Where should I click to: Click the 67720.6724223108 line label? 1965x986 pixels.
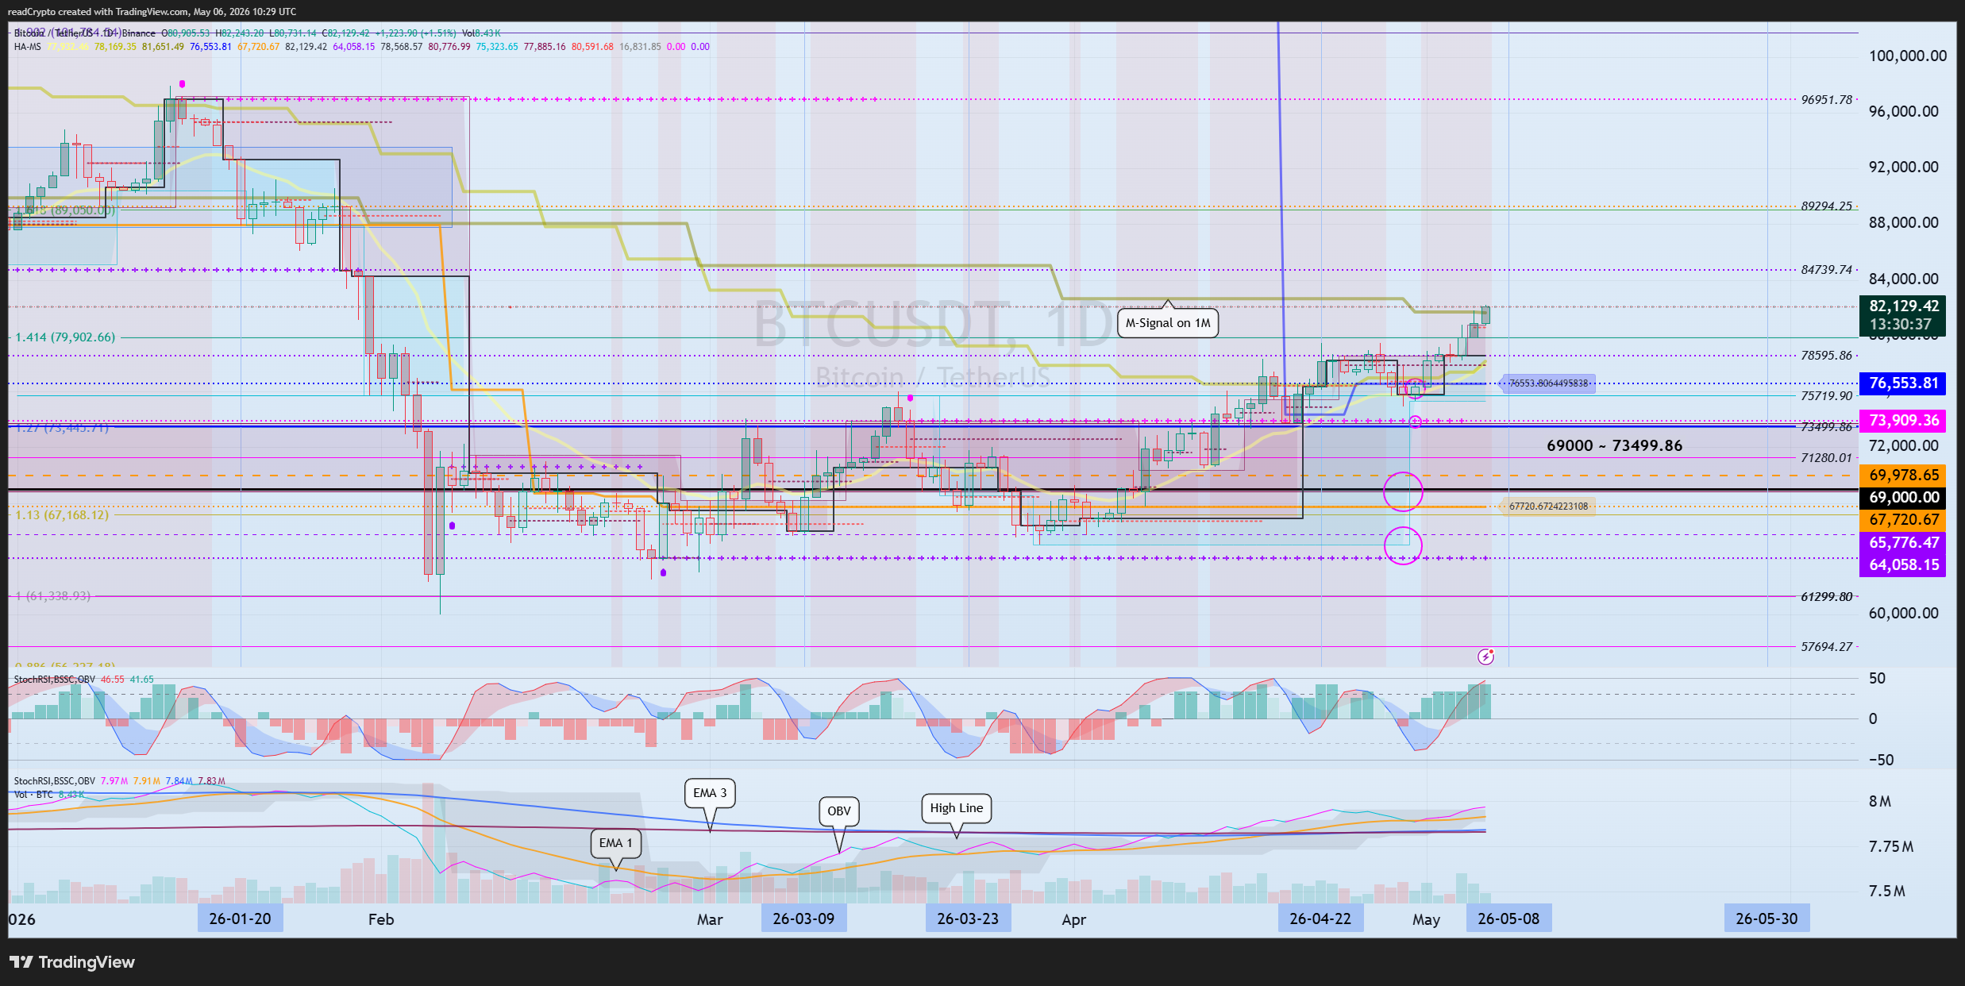click(x=1549, y=506)
